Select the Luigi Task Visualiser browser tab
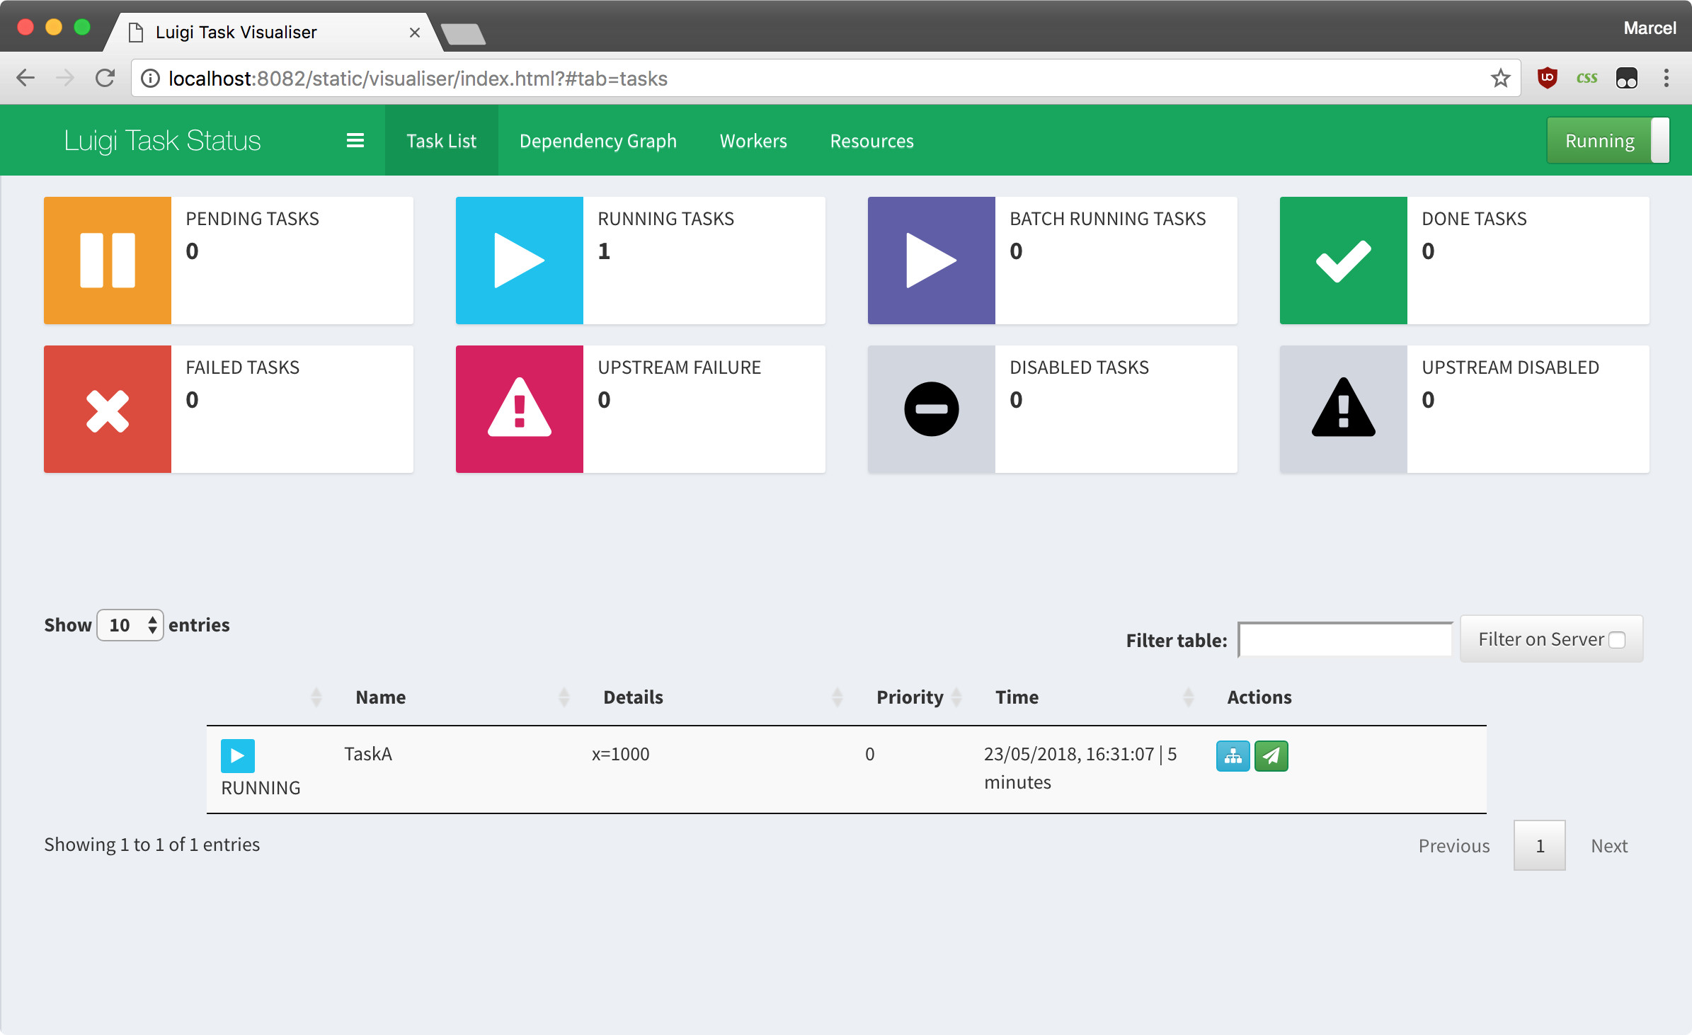Screen dimensions: 1692x1035 click(x=273, y=32)
